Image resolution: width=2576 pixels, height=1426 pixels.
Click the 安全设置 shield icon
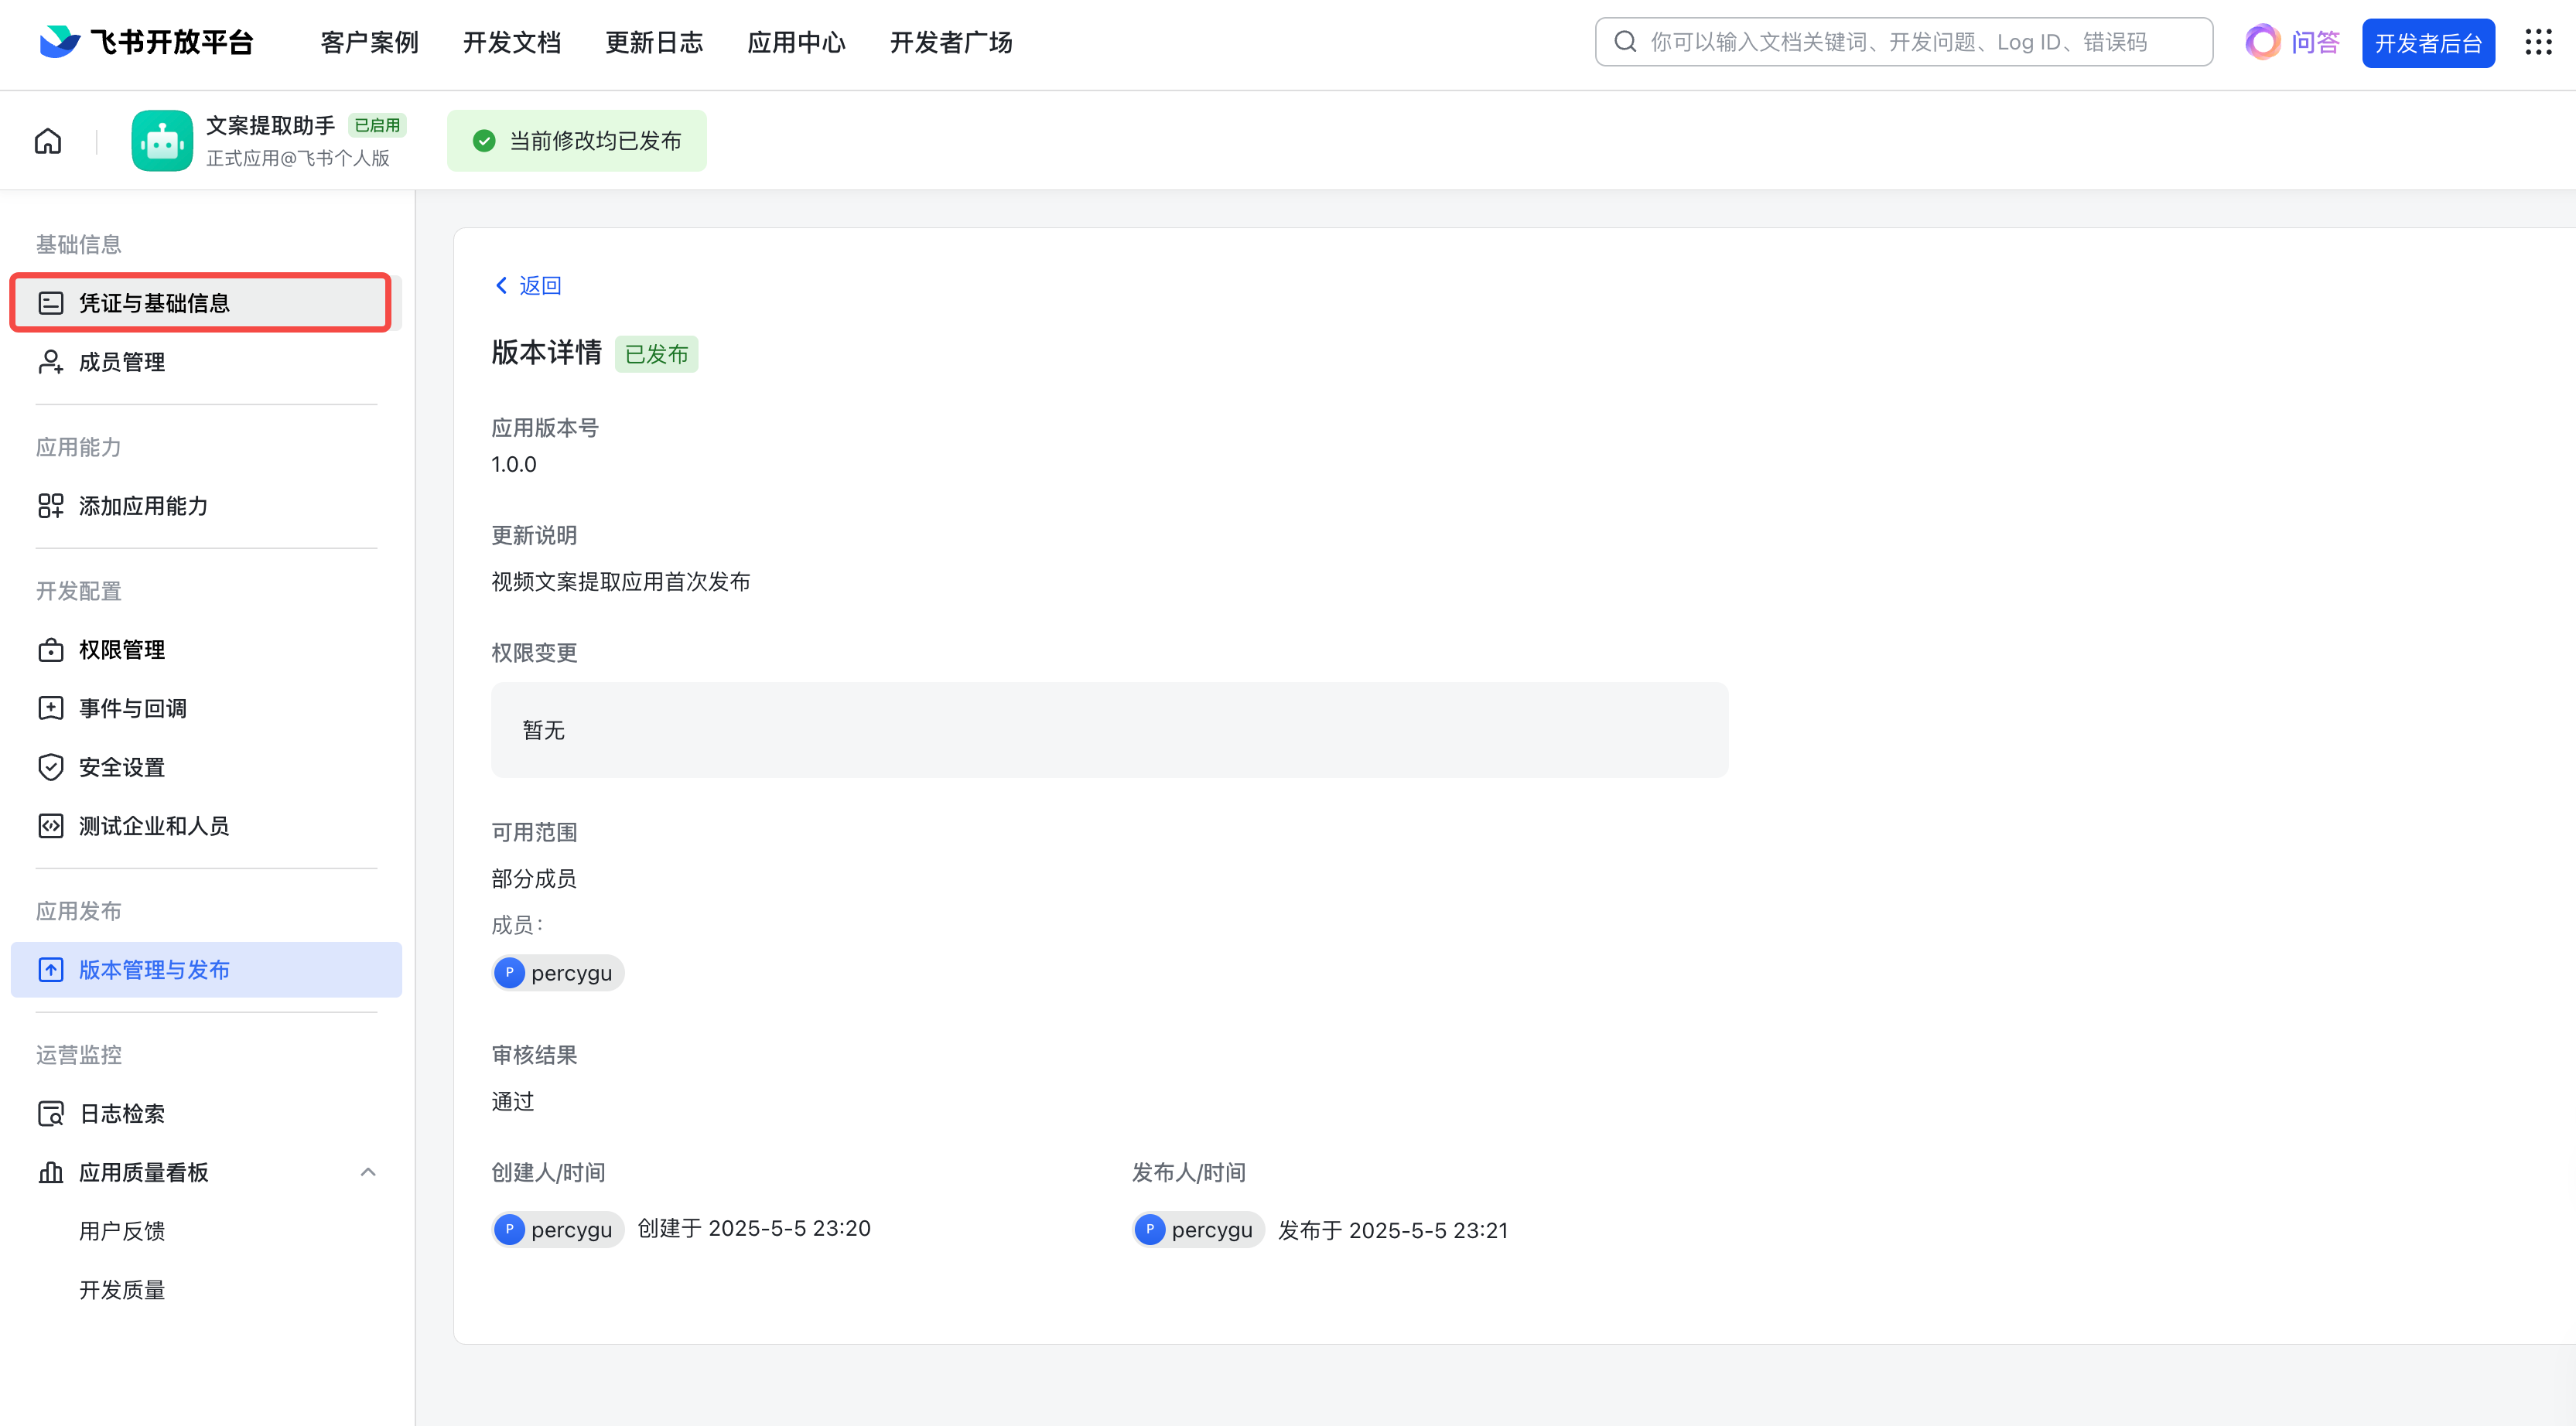51,767
